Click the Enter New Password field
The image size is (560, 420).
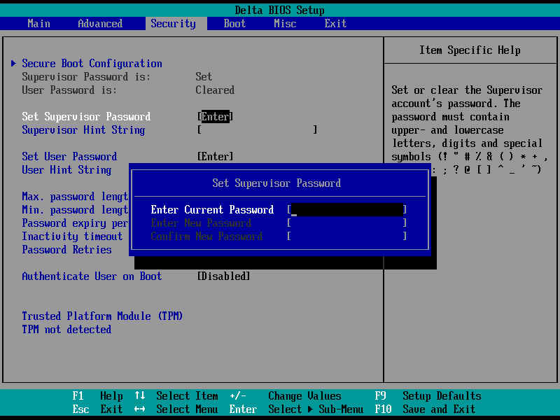346,223
